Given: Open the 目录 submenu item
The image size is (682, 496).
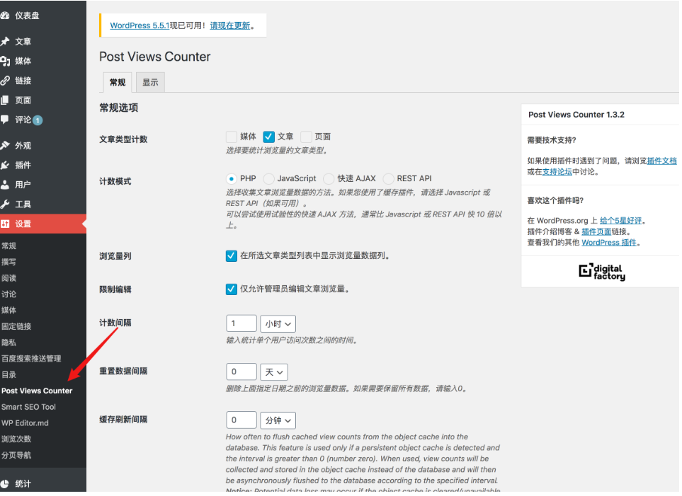Looking at the screenshot, I should point(8,375).
